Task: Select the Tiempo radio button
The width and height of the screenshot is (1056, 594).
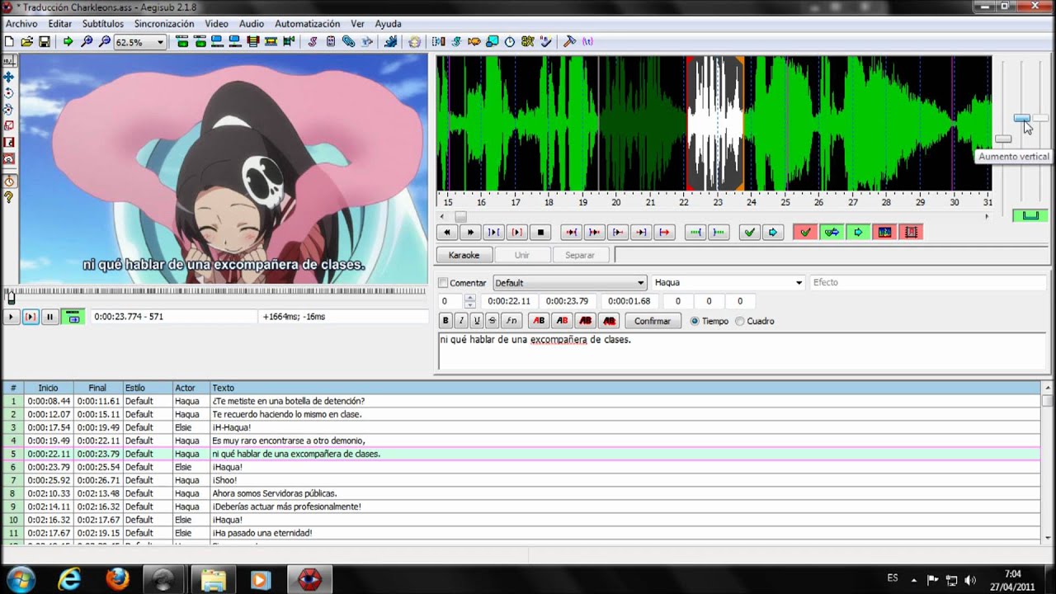Action: [x=695, y=321]
